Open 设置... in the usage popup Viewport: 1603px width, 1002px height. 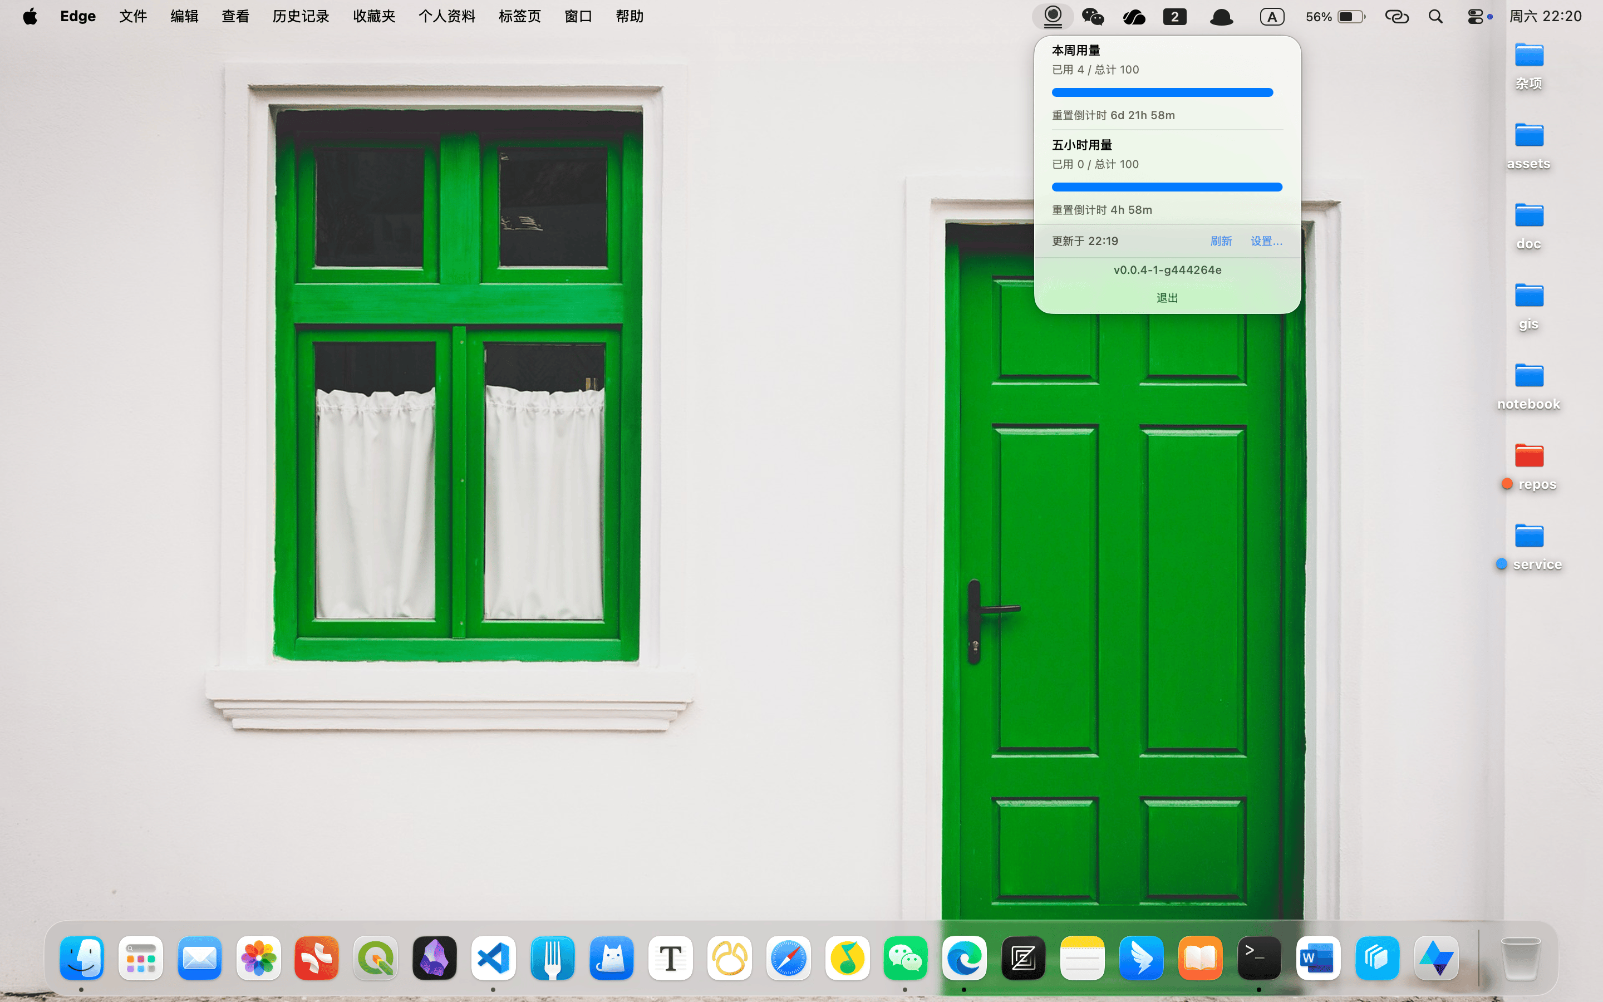click(1266, 241)
